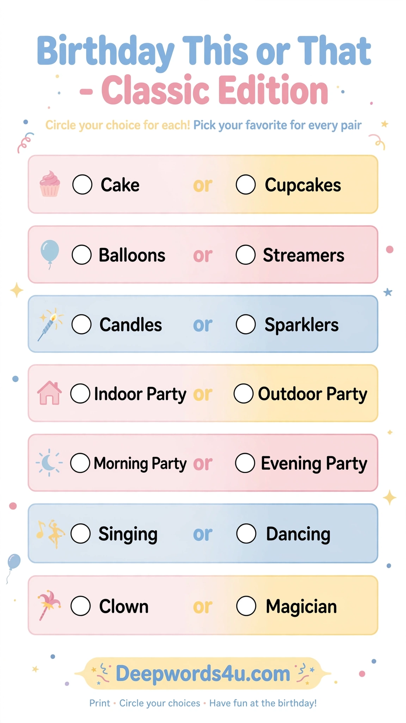The width and height of the screenshot is (406, 723).
Task: Choose the Cupcakes option circle
Action: pyautogui.click(x=246, y=184)
